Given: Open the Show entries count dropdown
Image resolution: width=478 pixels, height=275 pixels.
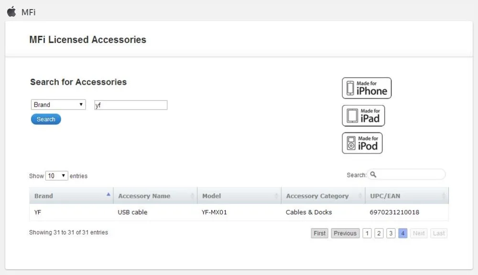Looking at the screenshot, I should (57, 176).
